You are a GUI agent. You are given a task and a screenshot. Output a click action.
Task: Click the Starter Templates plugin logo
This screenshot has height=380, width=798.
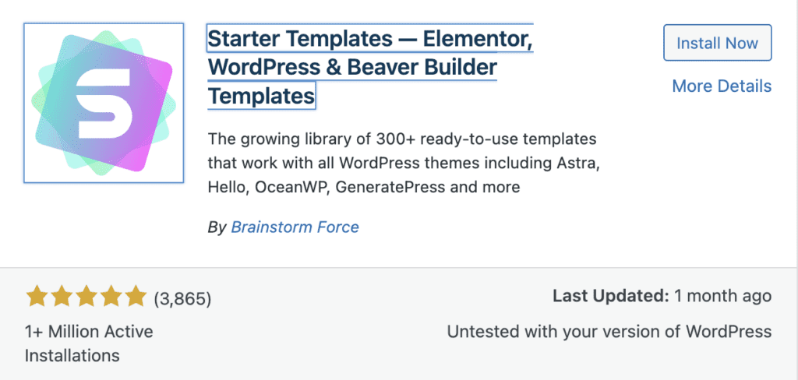104,103
